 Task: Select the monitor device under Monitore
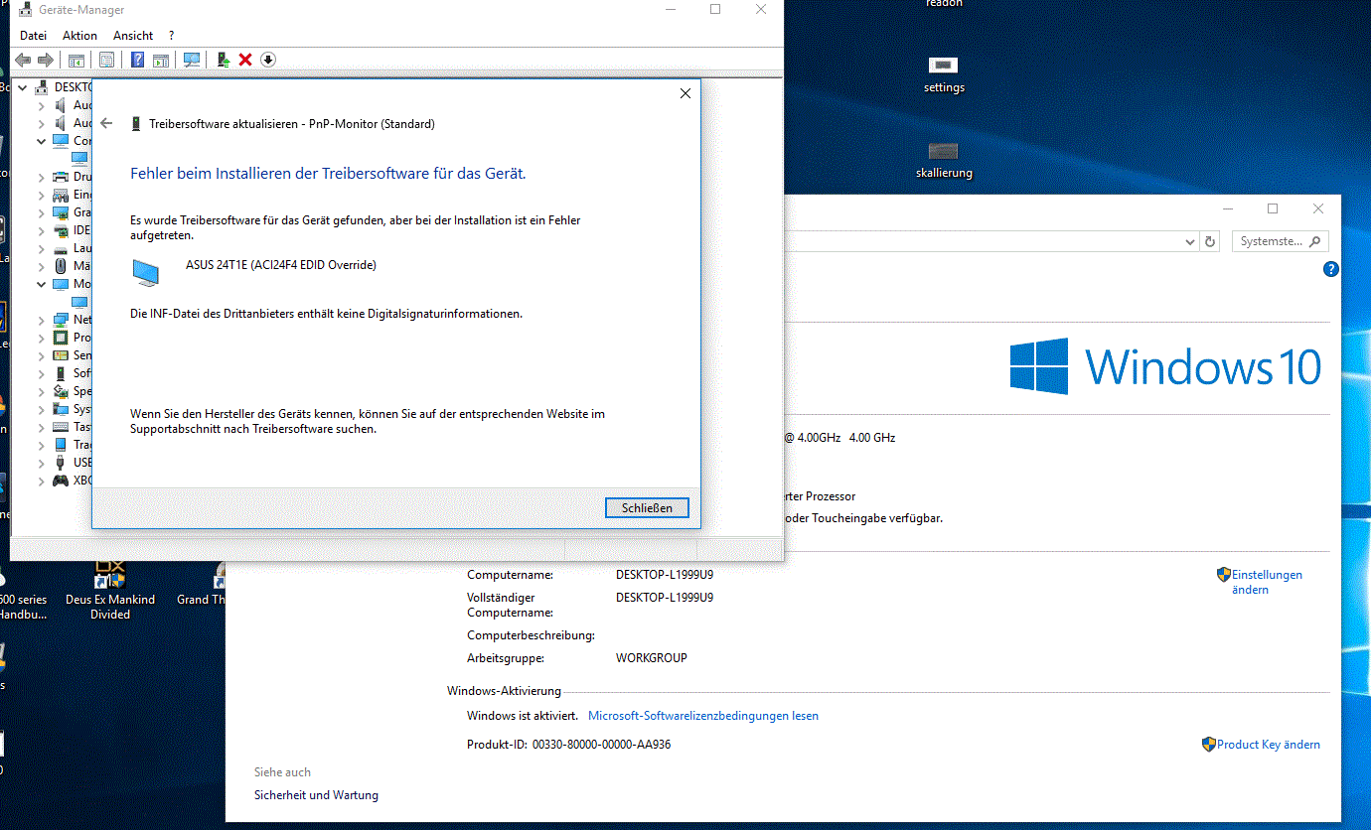click(79, 302)
